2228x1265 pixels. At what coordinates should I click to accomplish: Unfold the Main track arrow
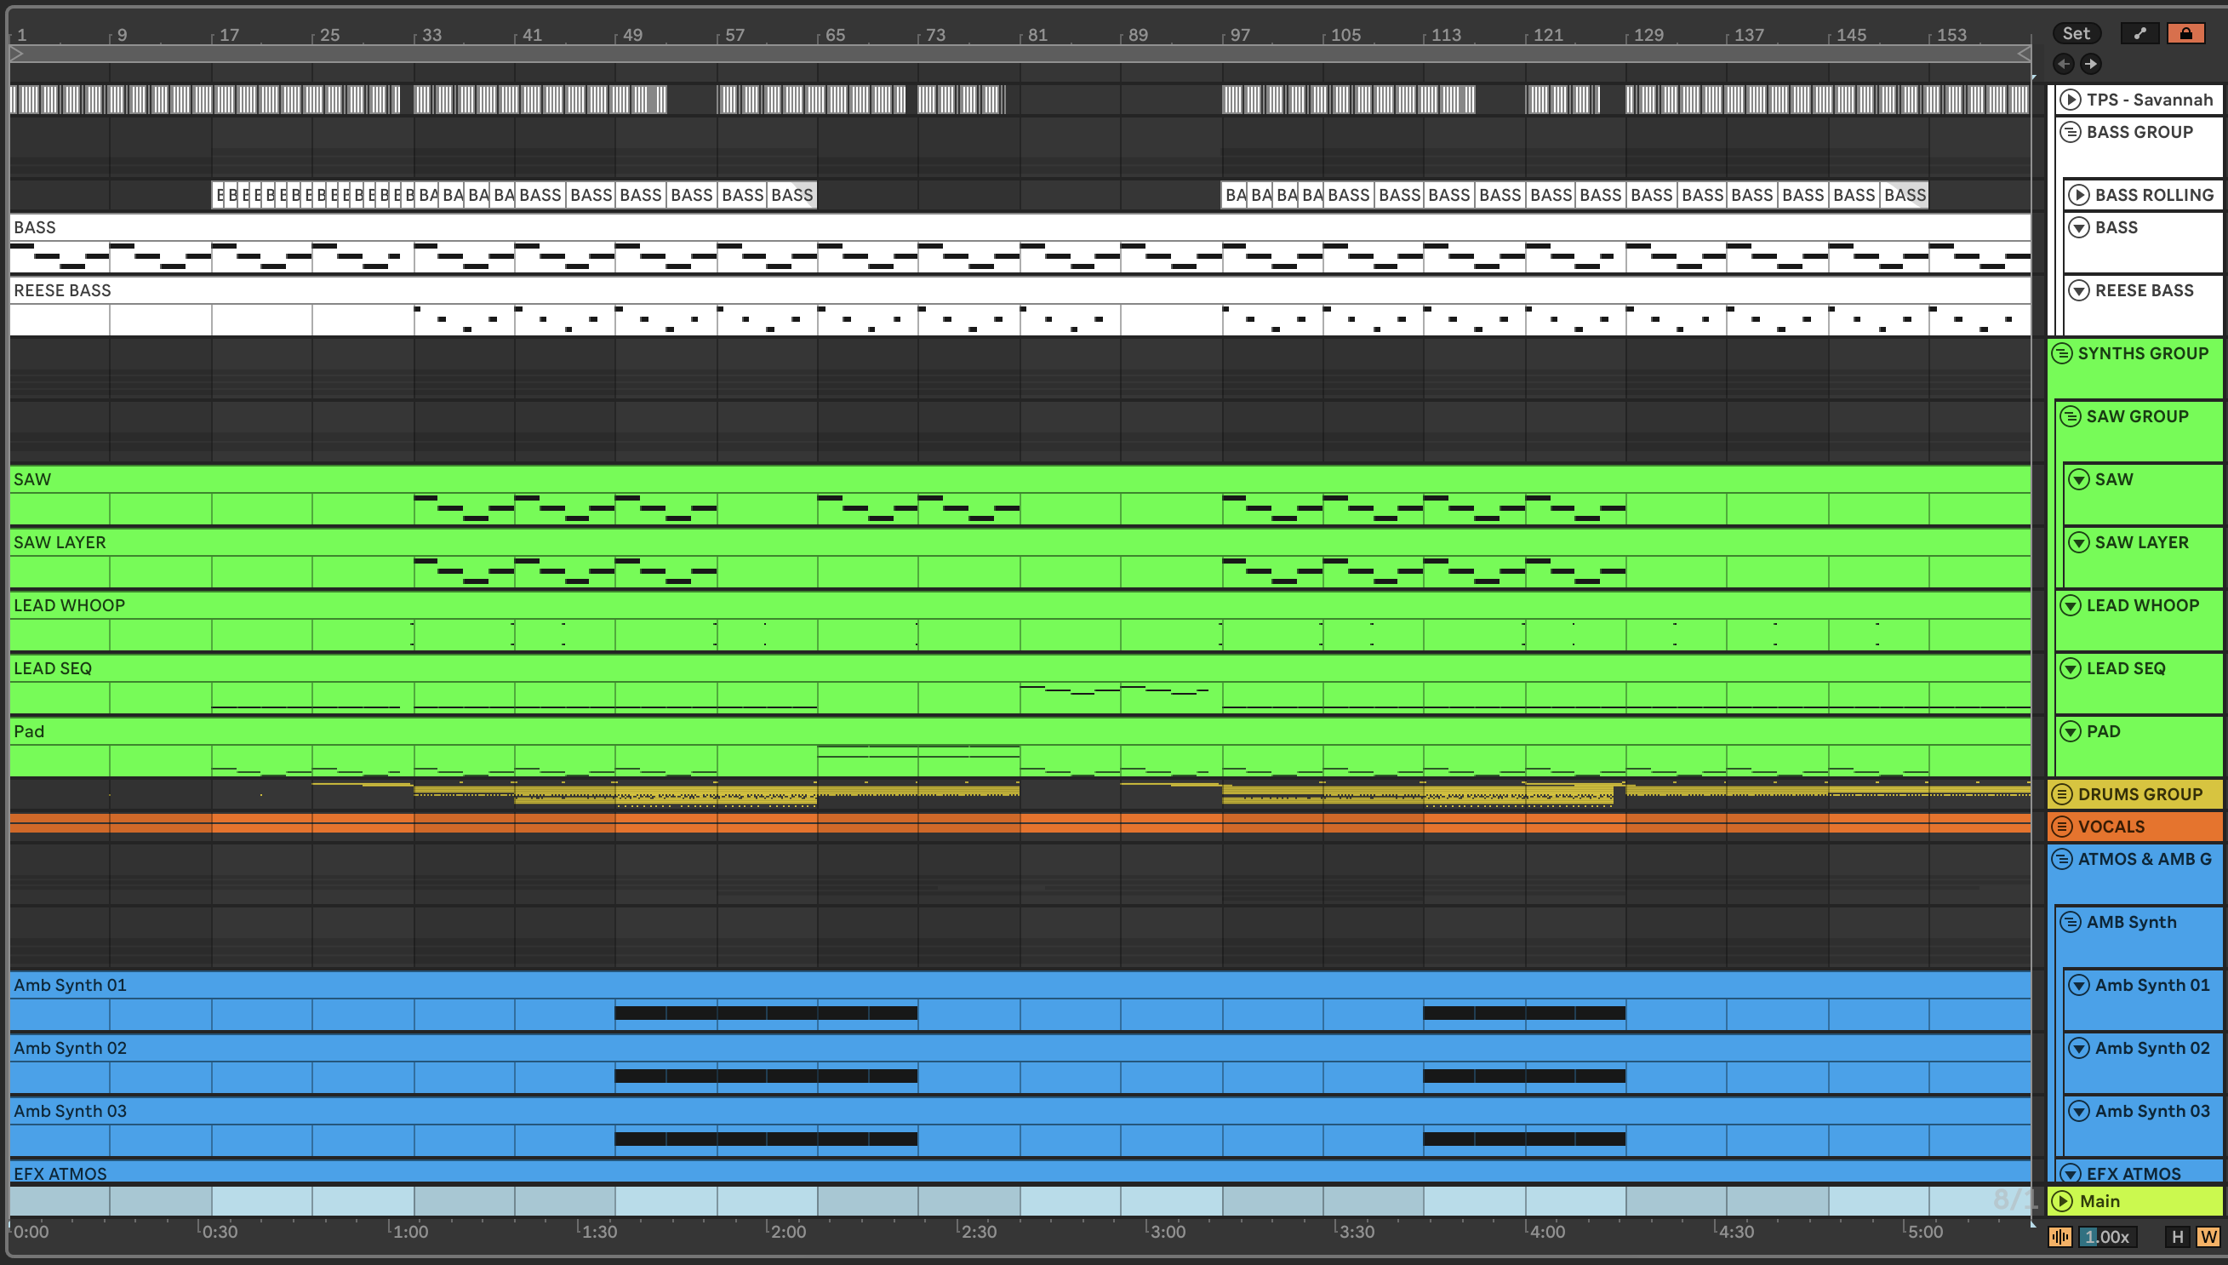click(2062, 1200)
